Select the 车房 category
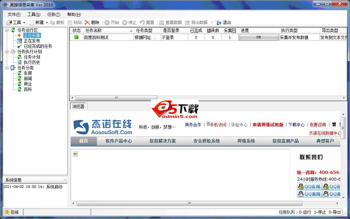 tap(28, 73)
